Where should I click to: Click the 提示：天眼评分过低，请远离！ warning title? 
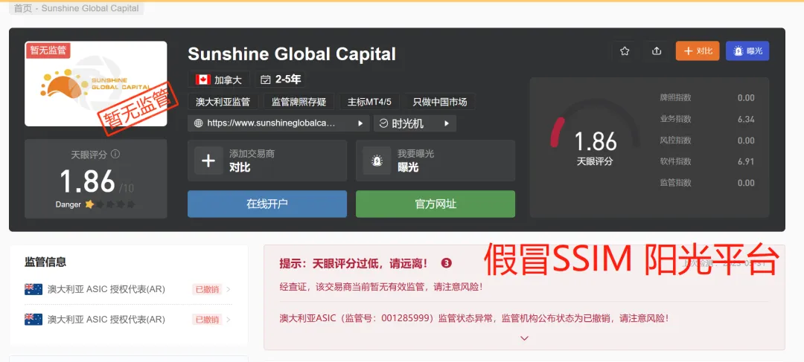354,264
